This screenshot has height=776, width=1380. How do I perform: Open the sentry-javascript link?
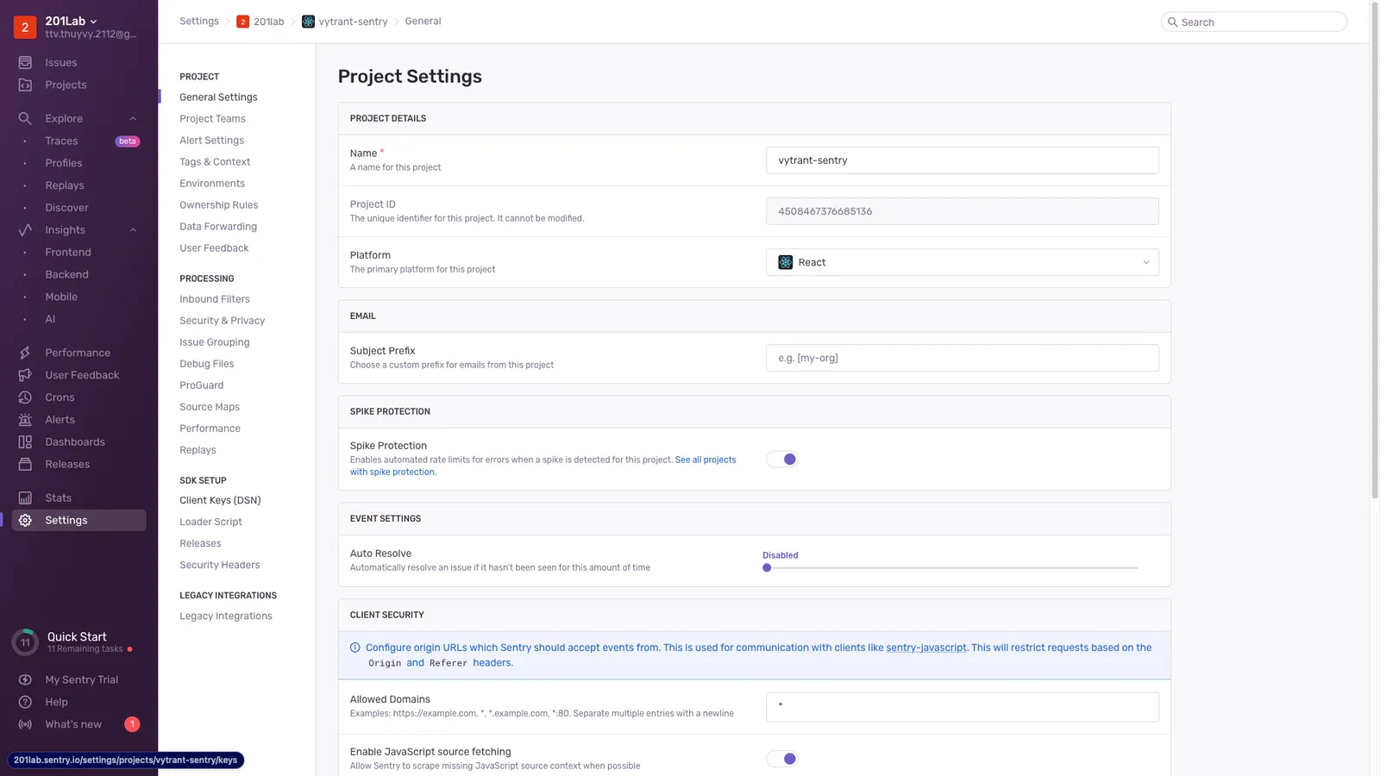click(x=926, y=648)
